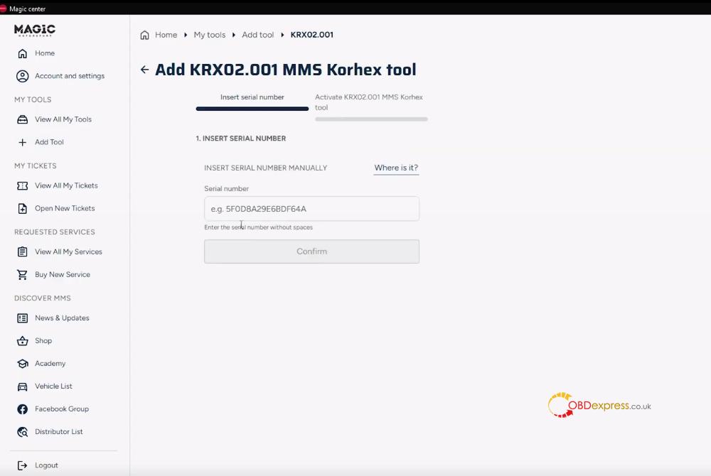The image size is (711, 476).
Task: Click the Logout exit icon
Action: [x=22, y=465]
